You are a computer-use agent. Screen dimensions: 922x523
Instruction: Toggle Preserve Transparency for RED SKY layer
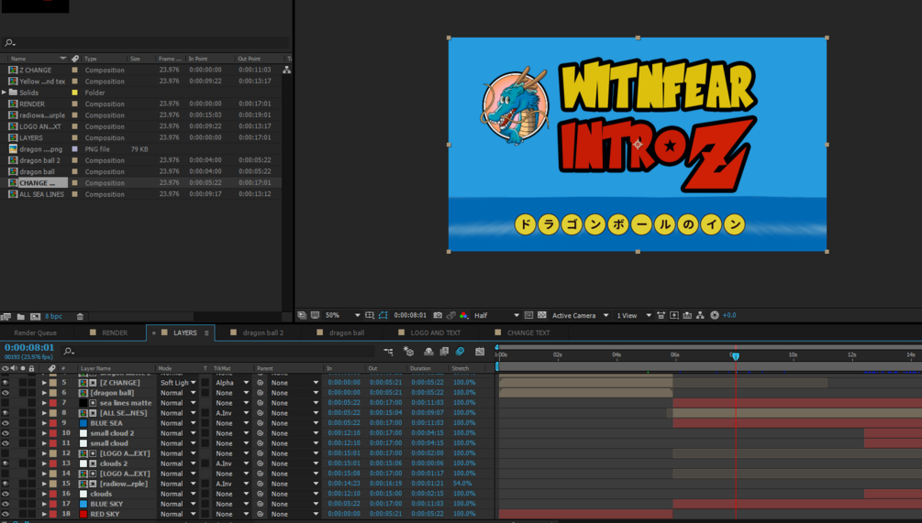(206, 514)
